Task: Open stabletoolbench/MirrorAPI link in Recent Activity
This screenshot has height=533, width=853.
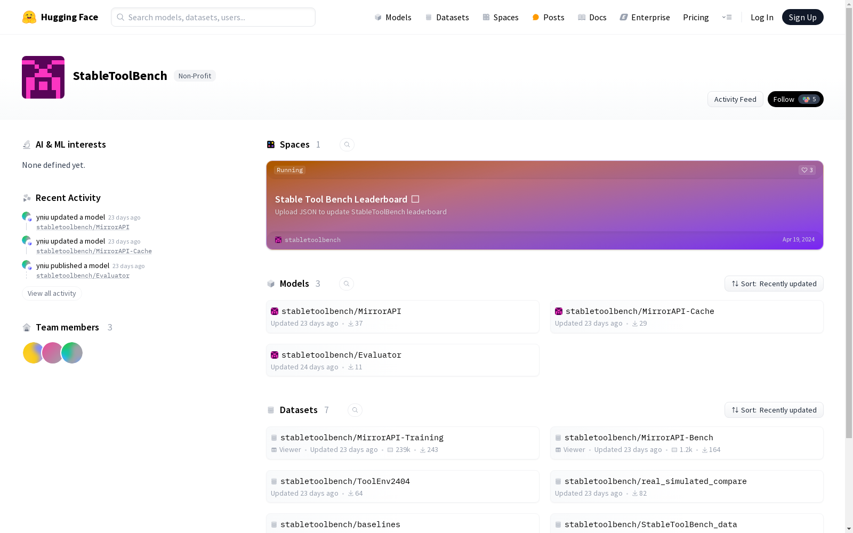Action: point(83,227)
